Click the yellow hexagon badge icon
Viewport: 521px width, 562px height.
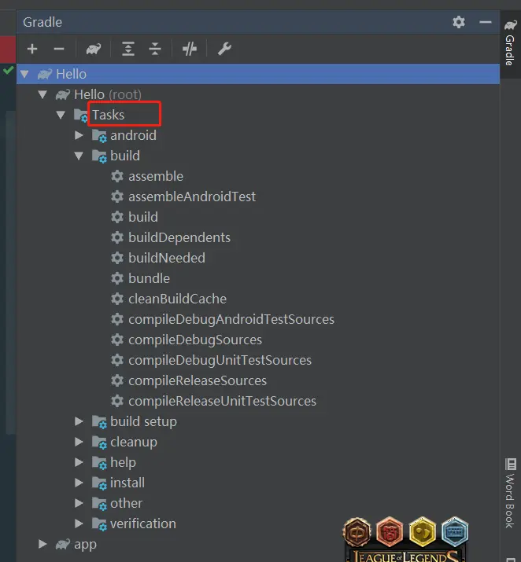pyautogui.click(x=423, y=532)
